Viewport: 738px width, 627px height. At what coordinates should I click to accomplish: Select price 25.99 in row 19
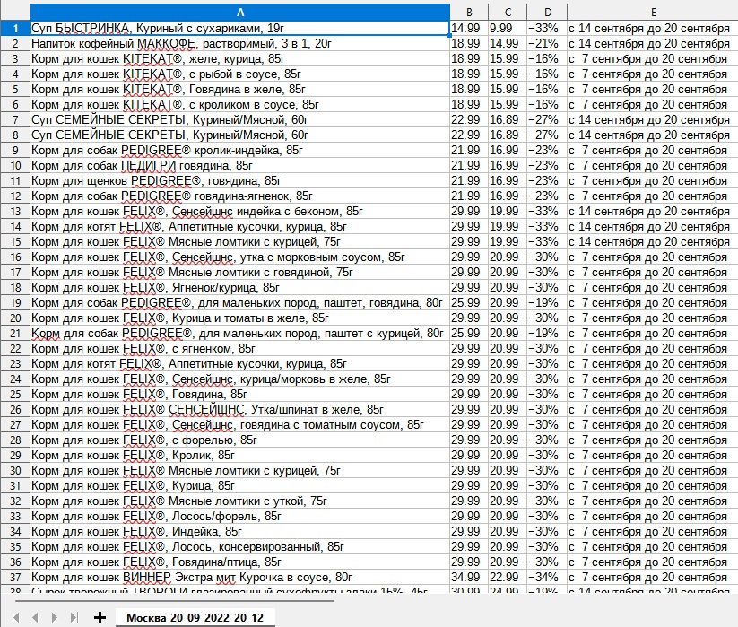click(x=469, y=302)
